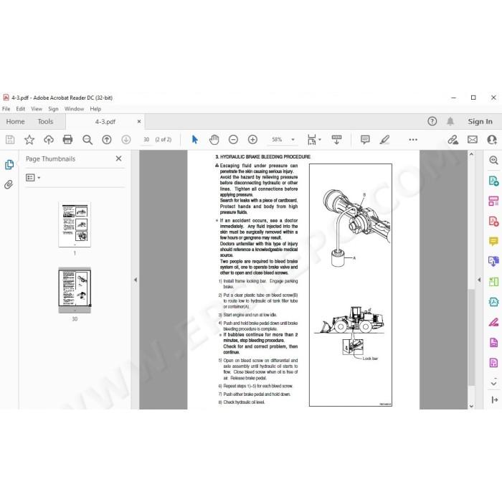Open the account profile icon
Viewport: 502px width, 502px height.
[x=492, y=140]
